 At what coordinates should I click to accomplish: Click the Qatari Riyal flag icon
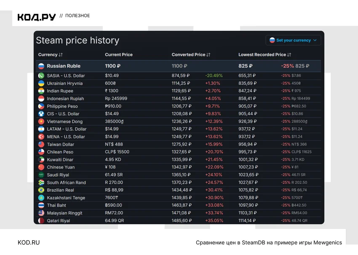tap(41, 221)
